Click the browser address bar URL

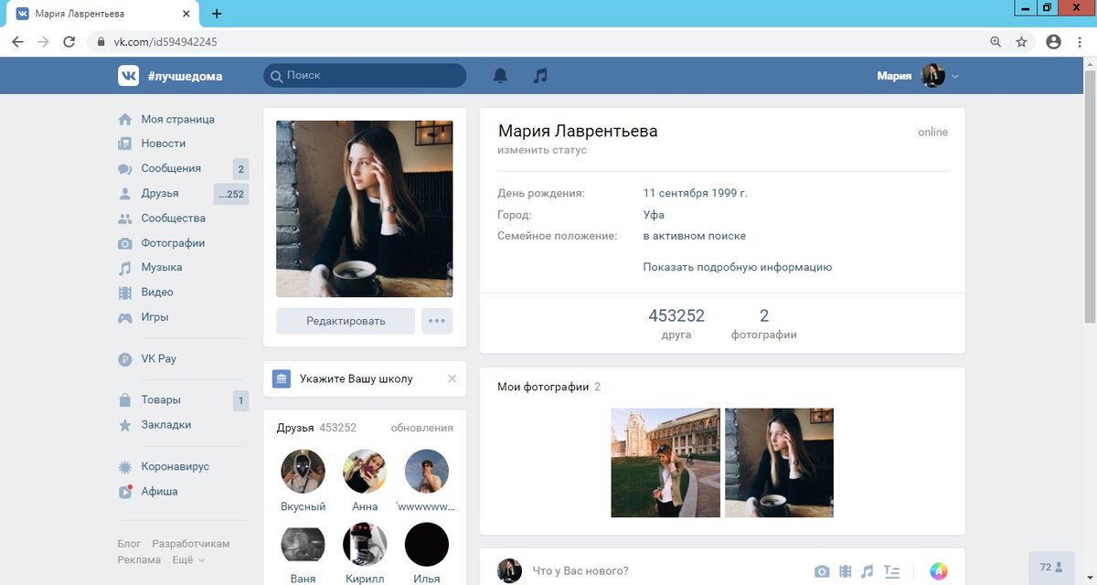(165, 42)
